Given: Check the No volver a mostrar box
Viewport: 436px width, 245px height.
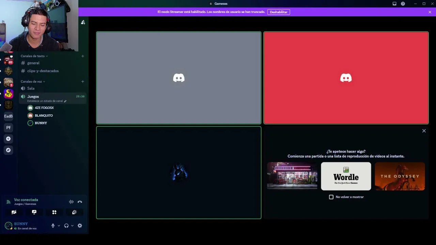Looking at the screenshot, I should pyautogui.click(x=331, y=197).
